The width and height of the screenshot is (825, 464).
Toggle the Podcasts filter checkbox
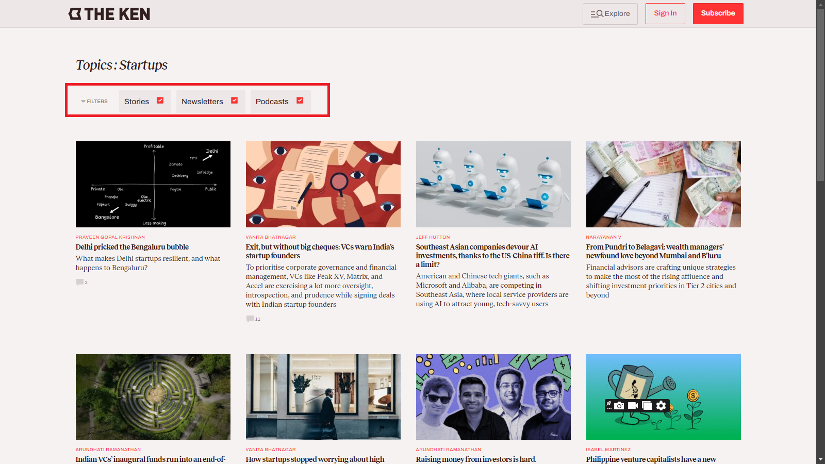(x=300, y=101)
